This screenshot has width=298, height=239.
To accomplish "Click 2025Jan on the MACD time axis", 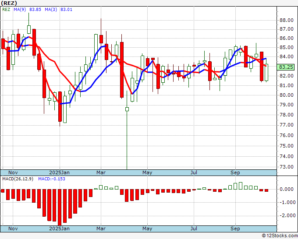I will [59, 228].
